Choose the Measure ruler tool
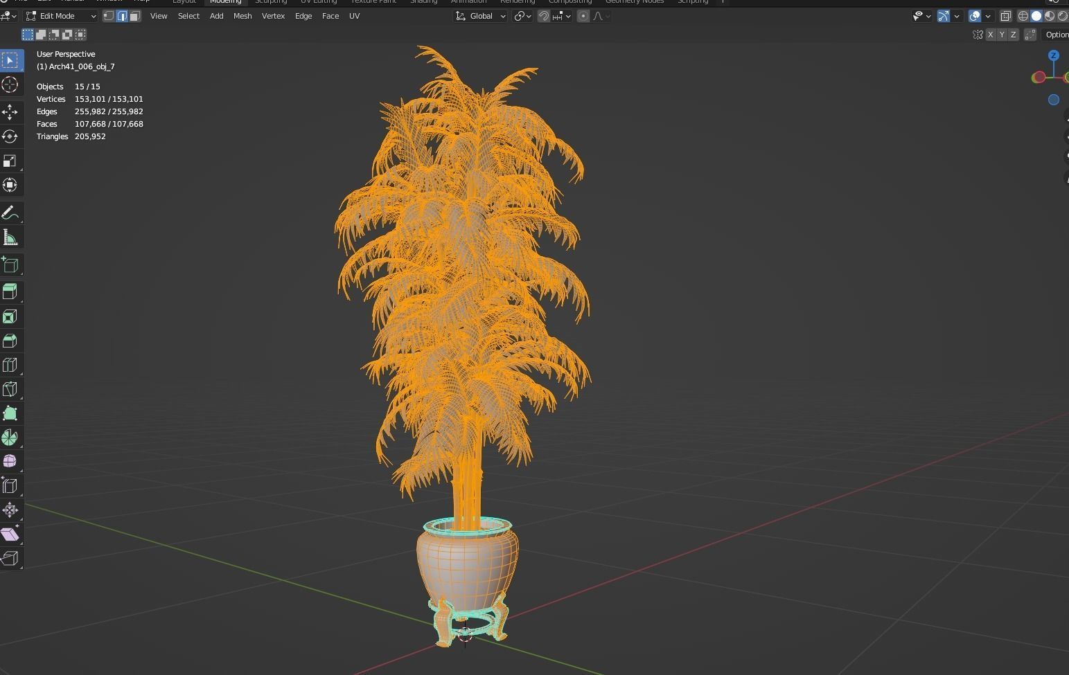Screen dimensions: 1069x675 pyautogui.click(x=10, y=237)
